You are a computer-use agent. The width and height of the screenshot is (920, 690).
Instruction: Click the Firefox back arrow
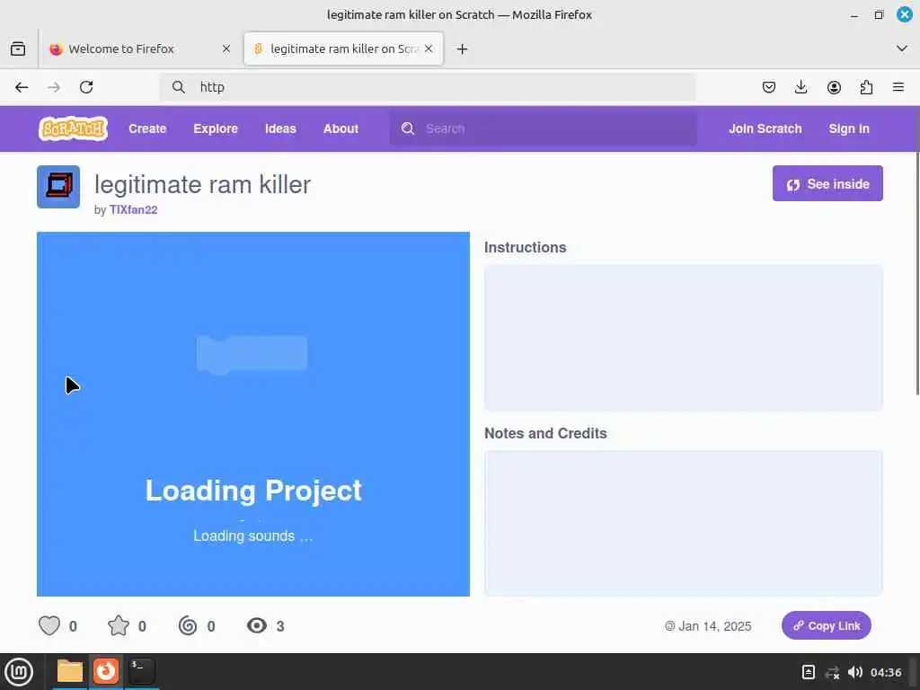(22, 87)
